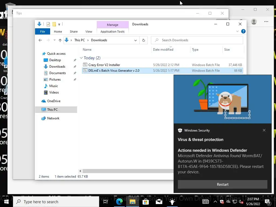Switch to the View ribbon tab

click(x=89, y=32)
